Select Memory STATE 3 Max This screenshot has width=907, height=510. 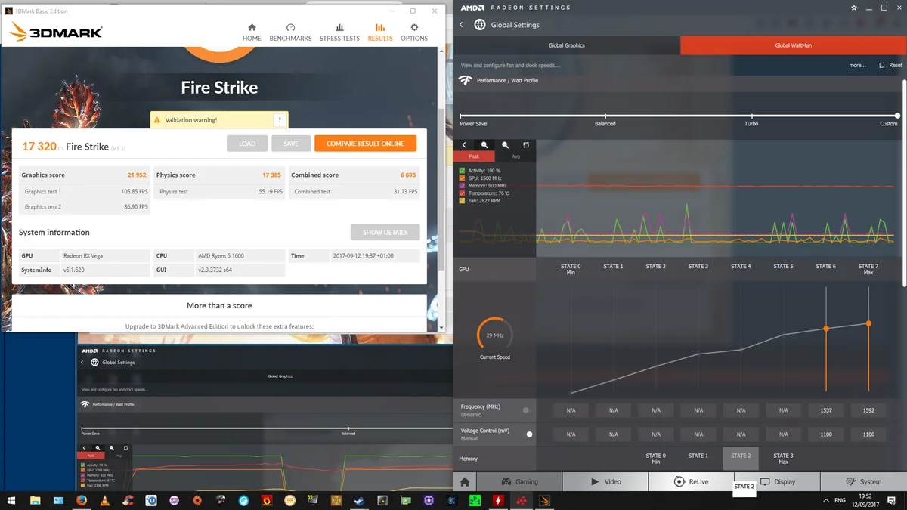click(x=783, y=459)
